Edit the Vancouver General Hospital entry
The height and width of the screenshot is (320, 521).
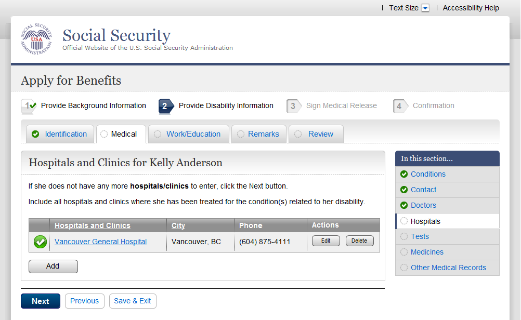point(326,241)
